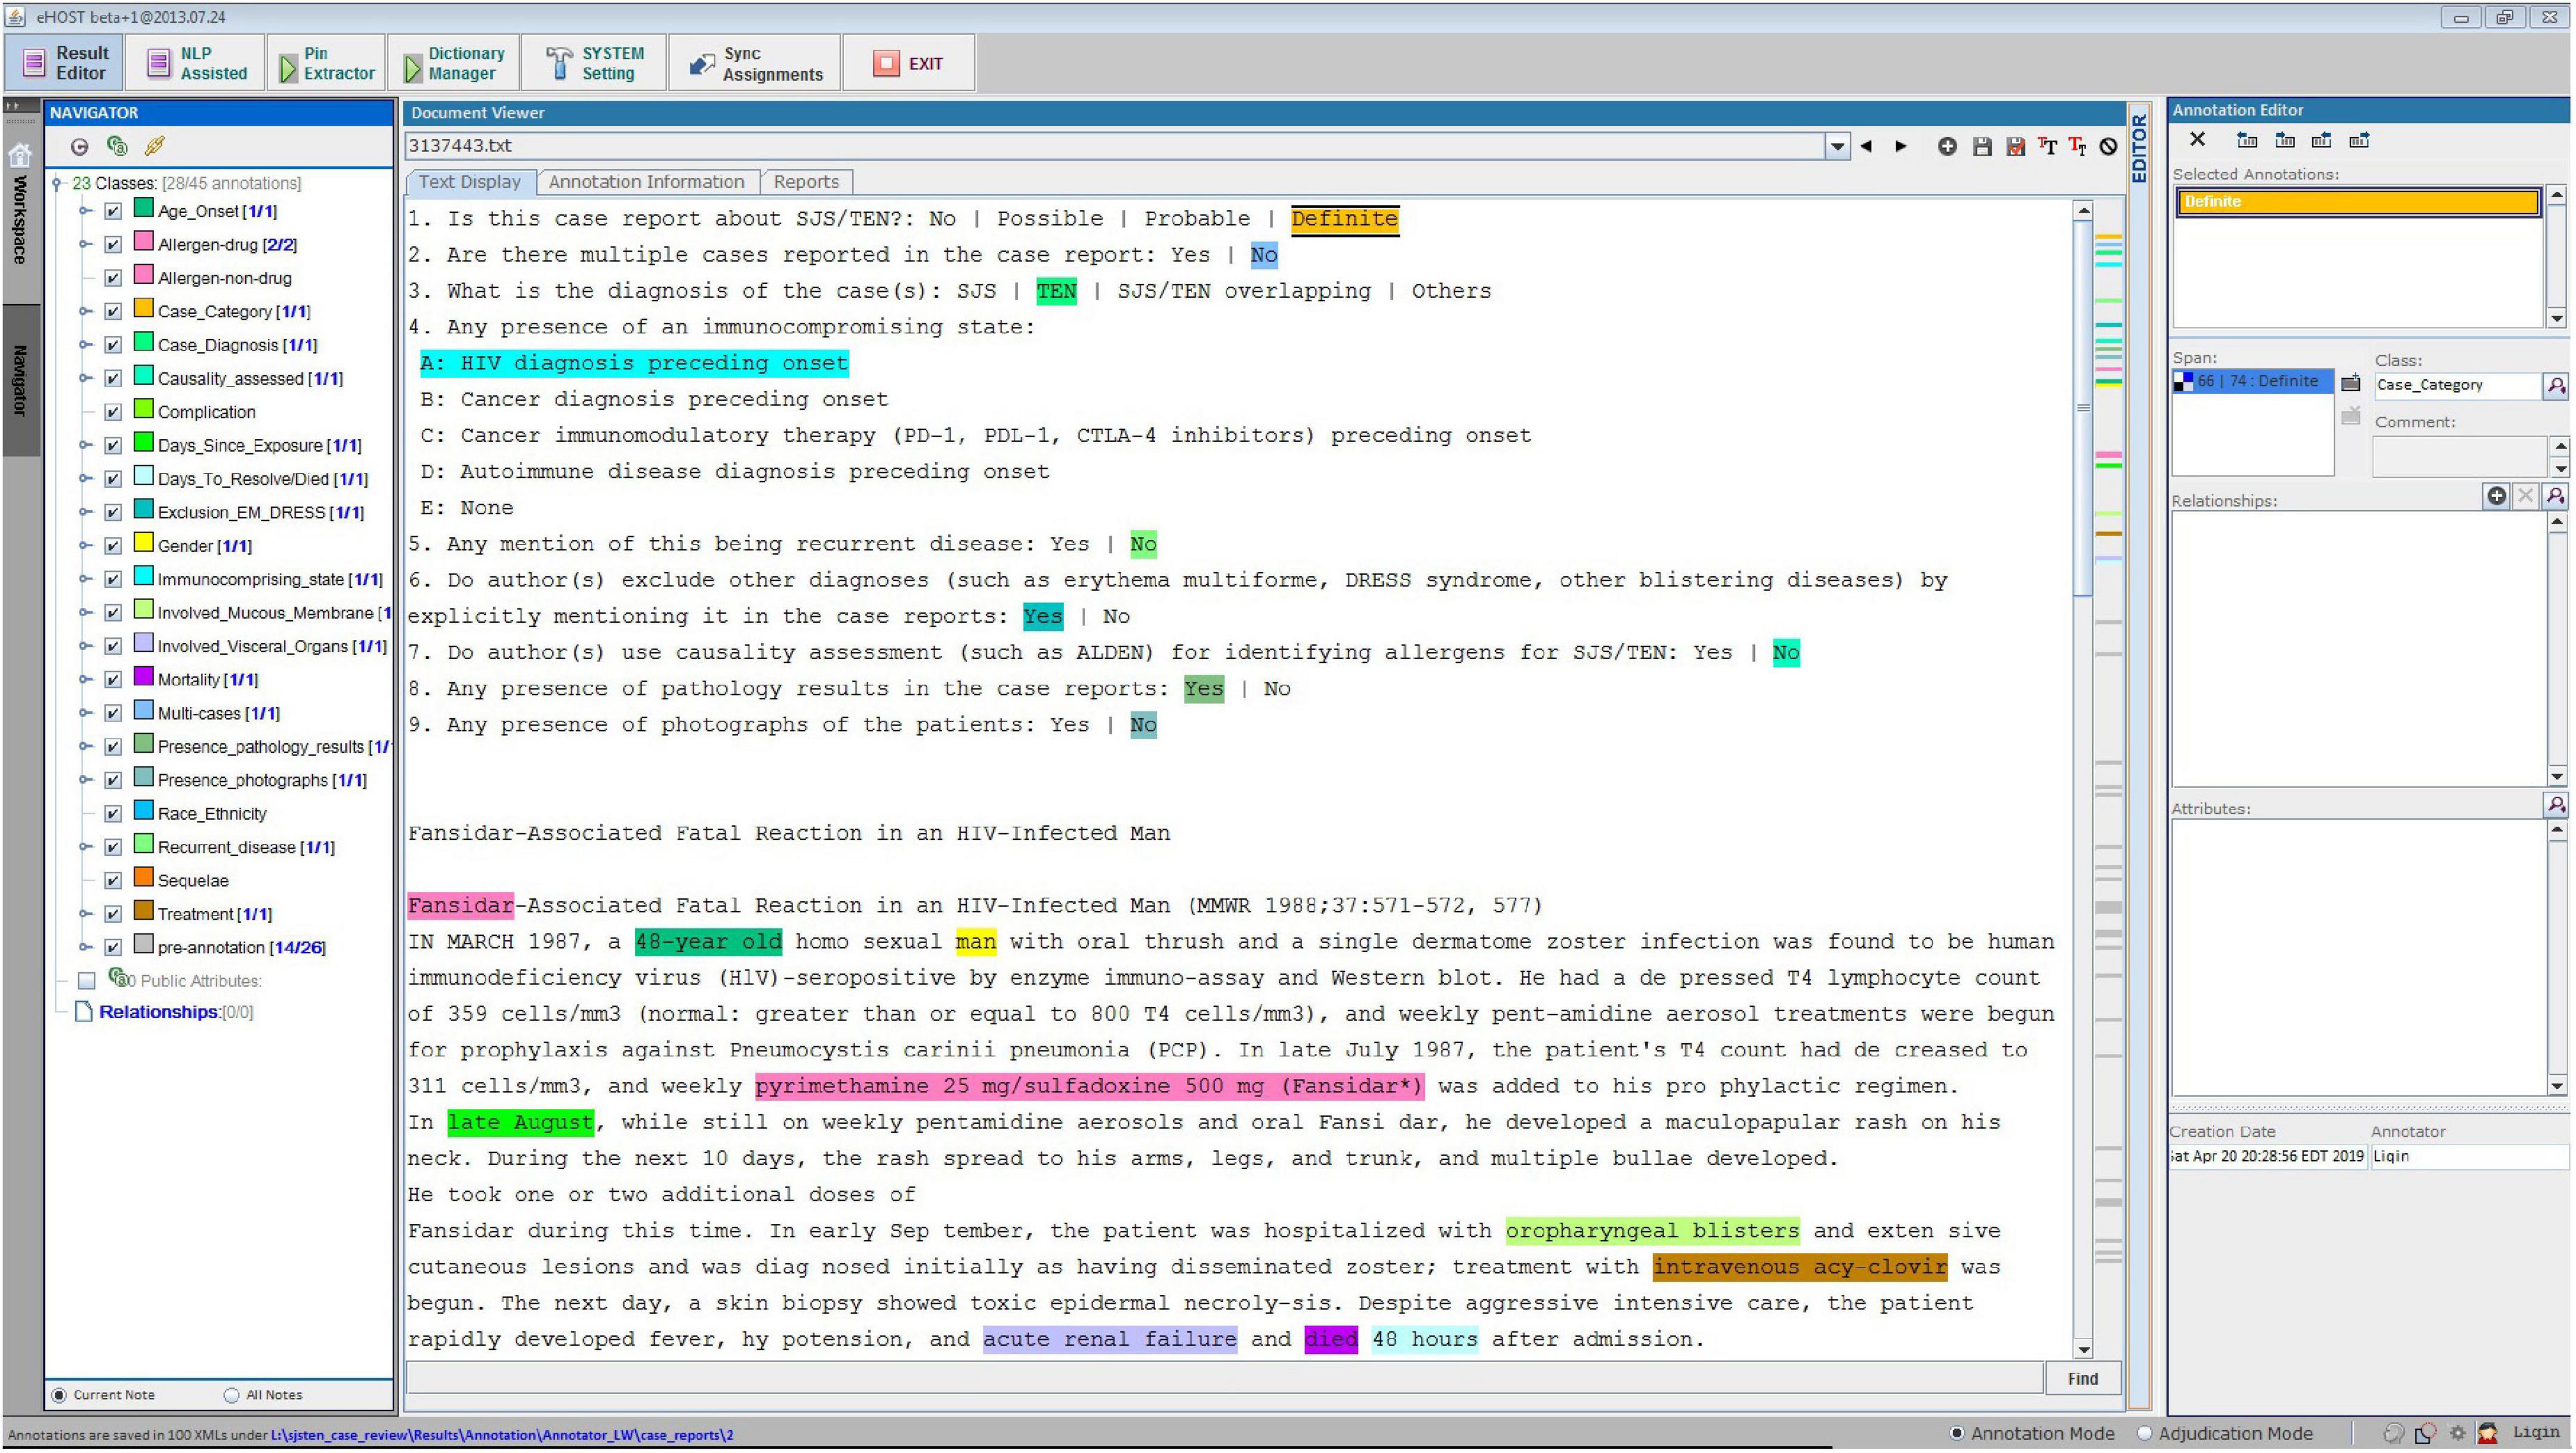Click the fourth span-boundary adjust icon
The height and width of the screenshot is (1453, 2576).
[x=2360, y=140]
